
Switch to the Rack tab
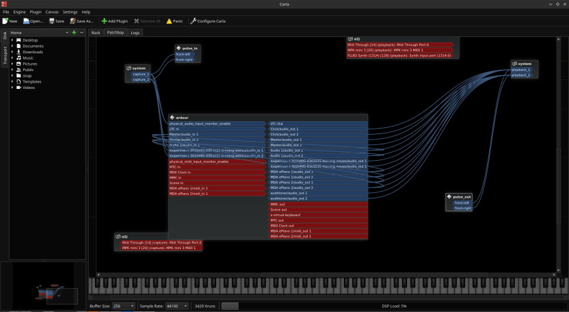click(x=96, y=33)
